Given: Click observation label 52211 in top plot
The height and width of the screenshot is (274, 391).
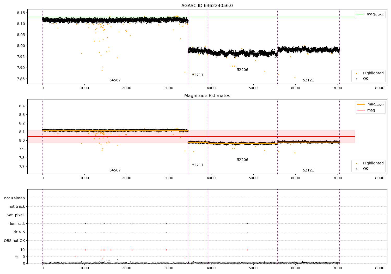Looking at the screenshot, I should 198,75.
